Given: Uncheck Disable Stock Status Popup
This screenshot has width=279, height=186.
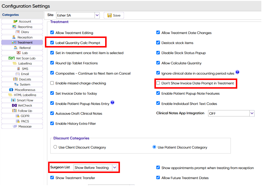Looking at the screenshot, I should click(158, 52).
